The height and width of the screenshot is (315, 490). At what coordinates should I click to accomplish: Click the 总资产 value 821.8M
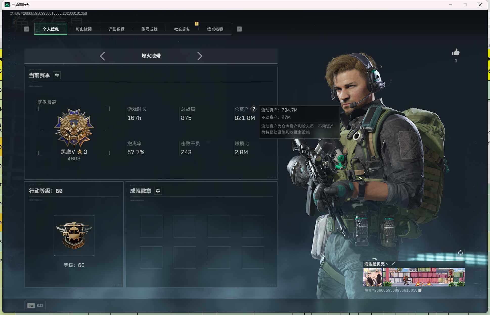click(244, 118)
